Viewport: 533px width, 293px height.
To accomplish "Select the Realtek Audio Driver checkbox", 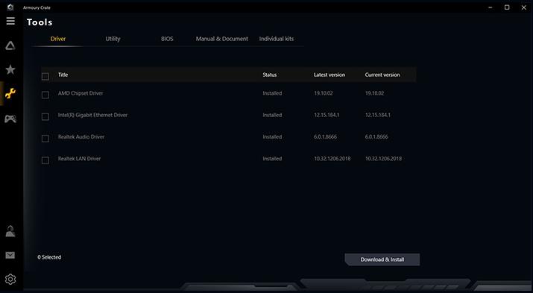I will [45, 139].
